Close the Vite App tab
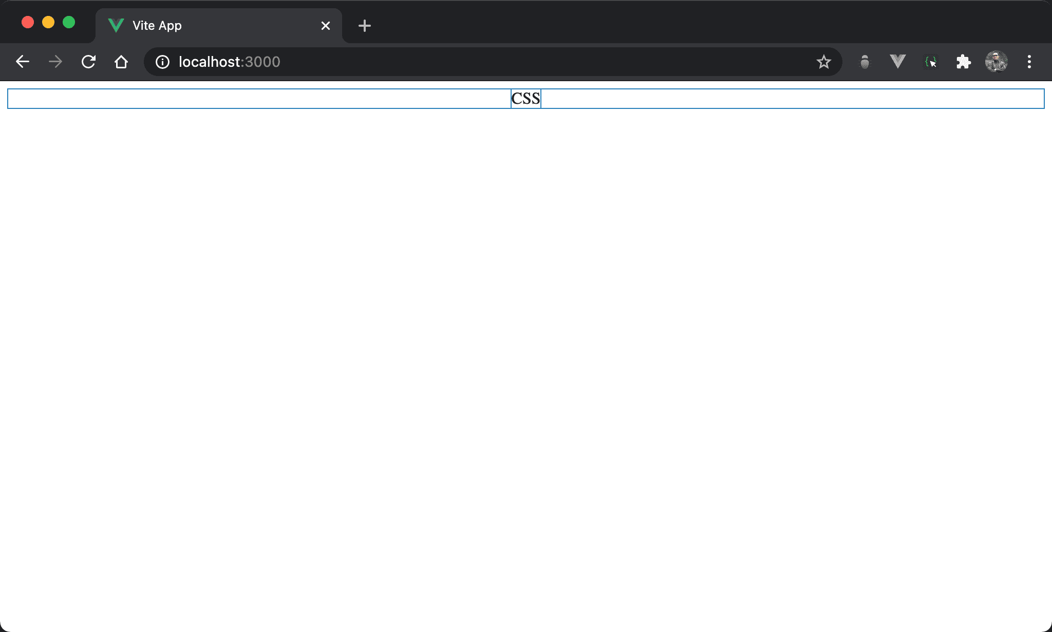The width and height of the screenshot is (1052, 632). pyautogui.click(x=325, y=25)
